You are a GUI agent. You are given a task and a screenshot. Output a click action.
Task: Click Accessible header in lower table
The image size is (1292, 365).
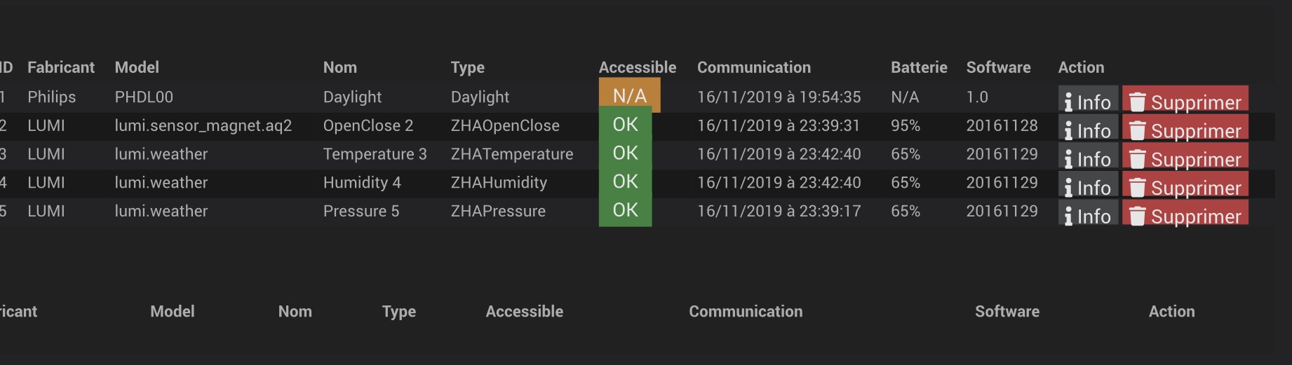pyautogui.click(x=525, y=312)
